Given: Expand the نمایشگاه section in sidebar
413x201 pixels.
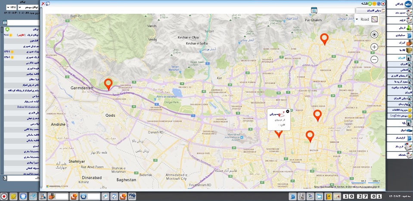Looking at the screenshot, I should 400,155.
